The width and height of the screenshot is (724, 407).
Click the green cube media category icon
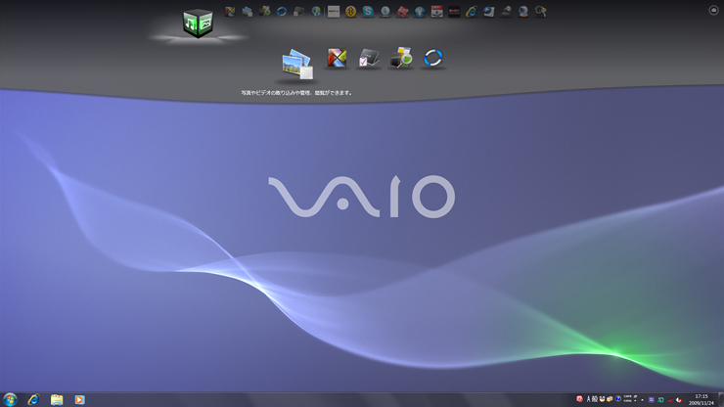coord(200,23)
